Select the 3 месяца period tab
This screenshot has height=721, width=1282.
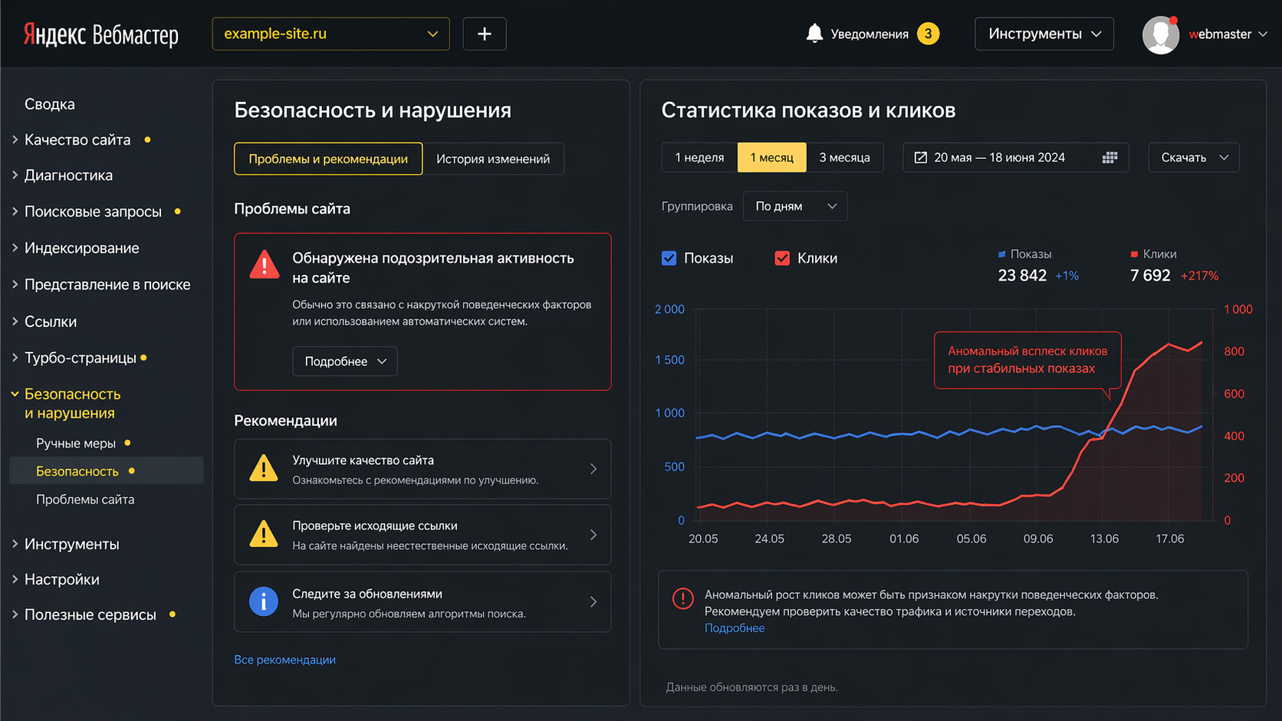click(845, 157)
